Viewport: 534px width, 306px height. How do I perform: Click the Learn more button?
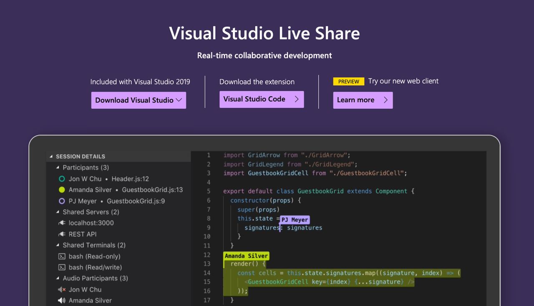point(363,100)
